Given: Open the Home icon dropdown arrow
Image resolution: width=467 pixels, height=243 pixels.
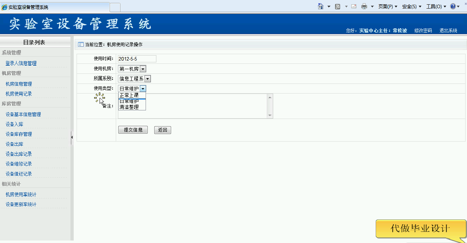Looking at the screenshot, I should point(329,6).
